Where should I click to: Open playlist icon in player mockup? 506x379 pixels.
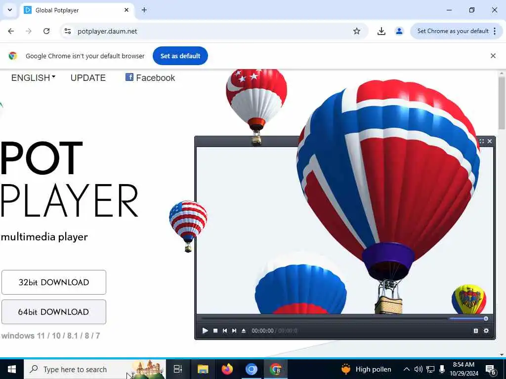click(x=476, y=331)
